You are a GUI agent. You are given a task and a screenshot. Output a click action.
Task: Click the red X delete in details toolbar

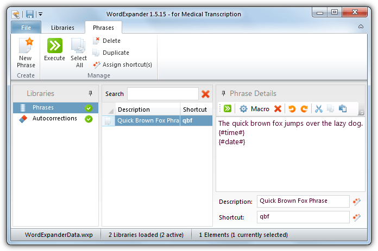[278, 109]
